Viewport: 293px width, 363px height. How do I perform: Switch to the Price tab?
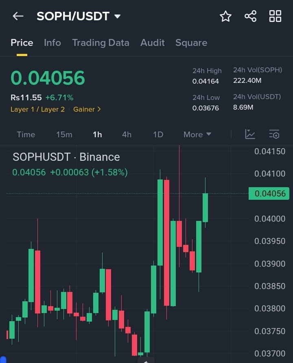(22, 43)
